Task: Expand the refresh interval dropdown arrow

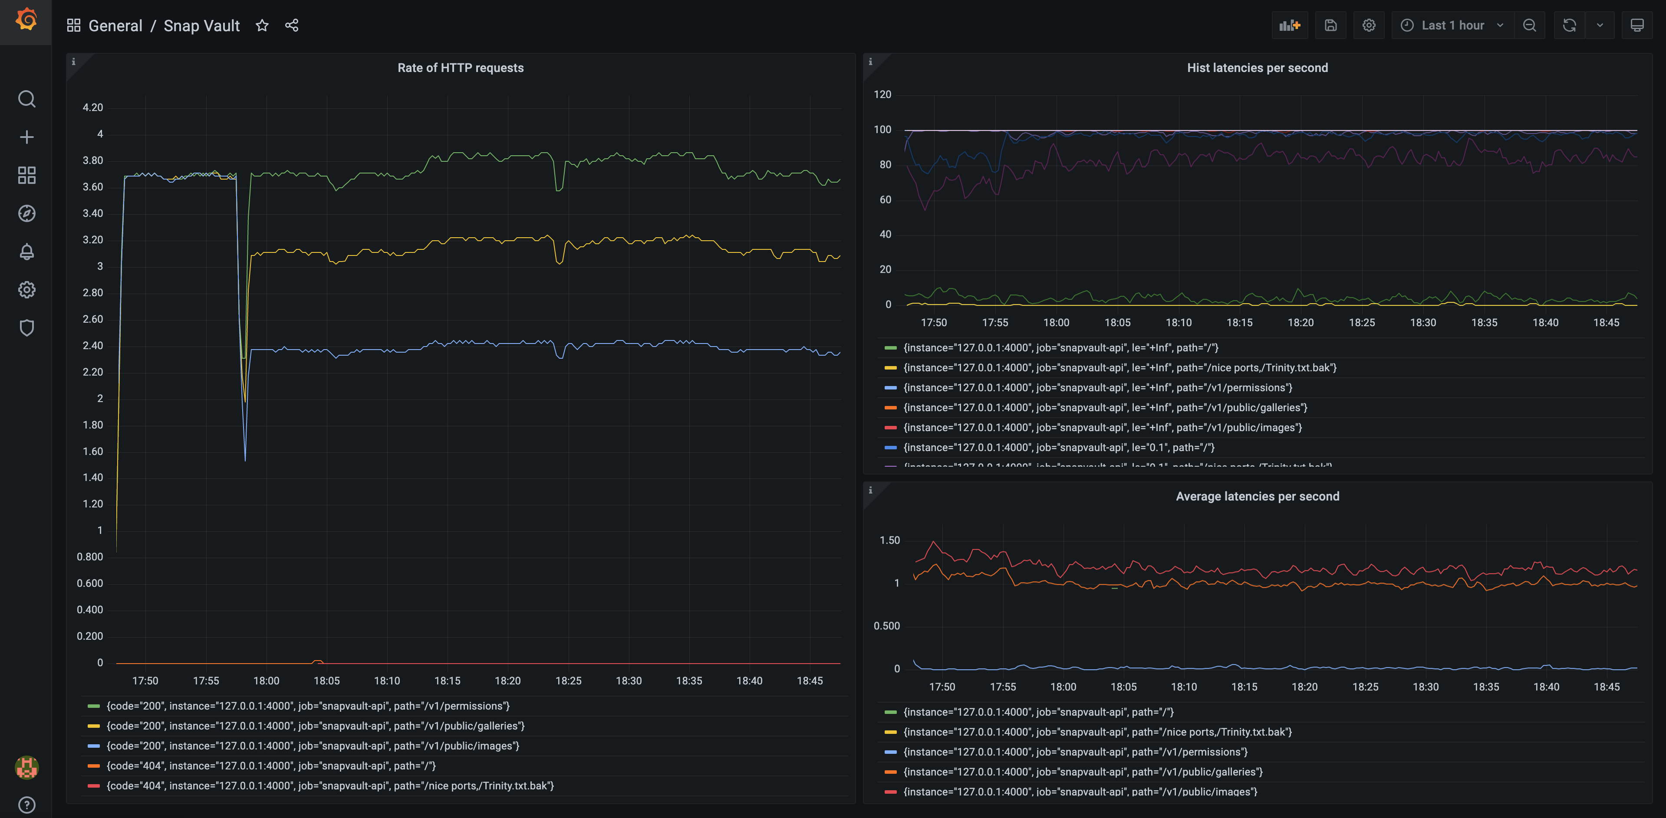Action: tap(1600, 25)
